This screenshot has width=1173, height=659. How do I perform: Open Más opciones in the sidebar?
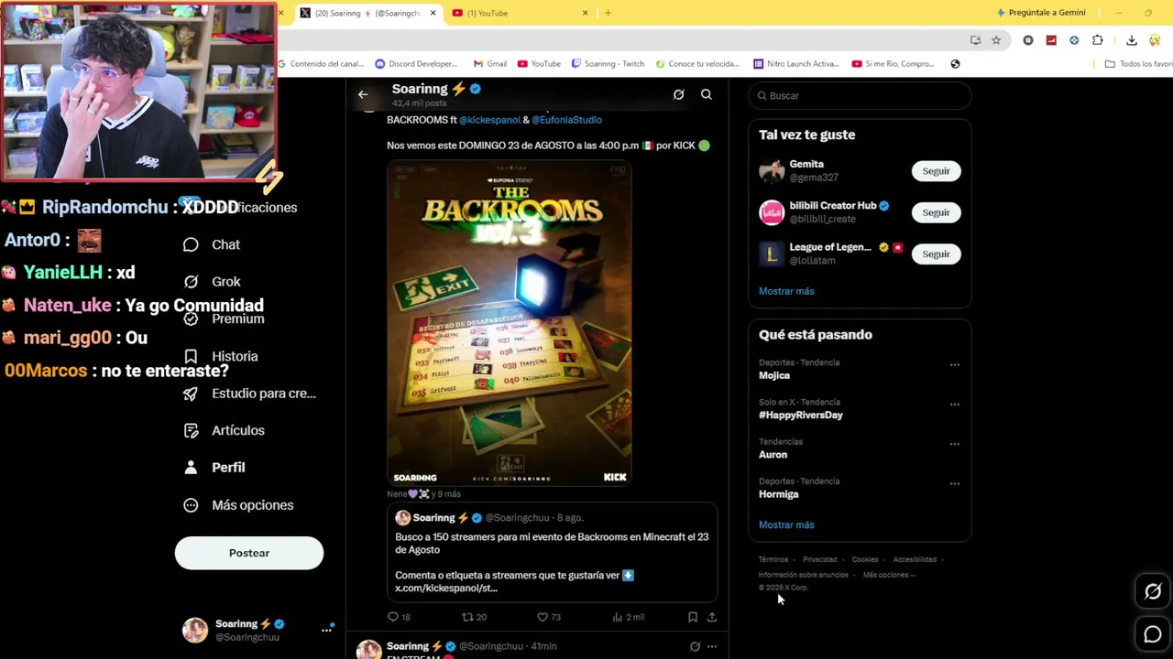coord(238,505)
